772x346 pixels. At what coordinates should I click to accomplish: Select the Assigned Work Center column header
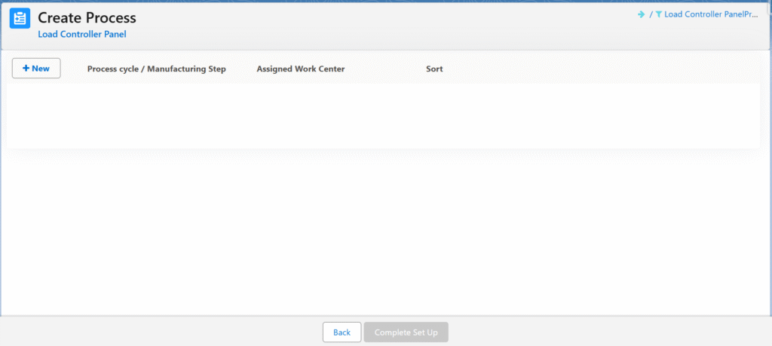pyautogui.click(x=300, y=69)
